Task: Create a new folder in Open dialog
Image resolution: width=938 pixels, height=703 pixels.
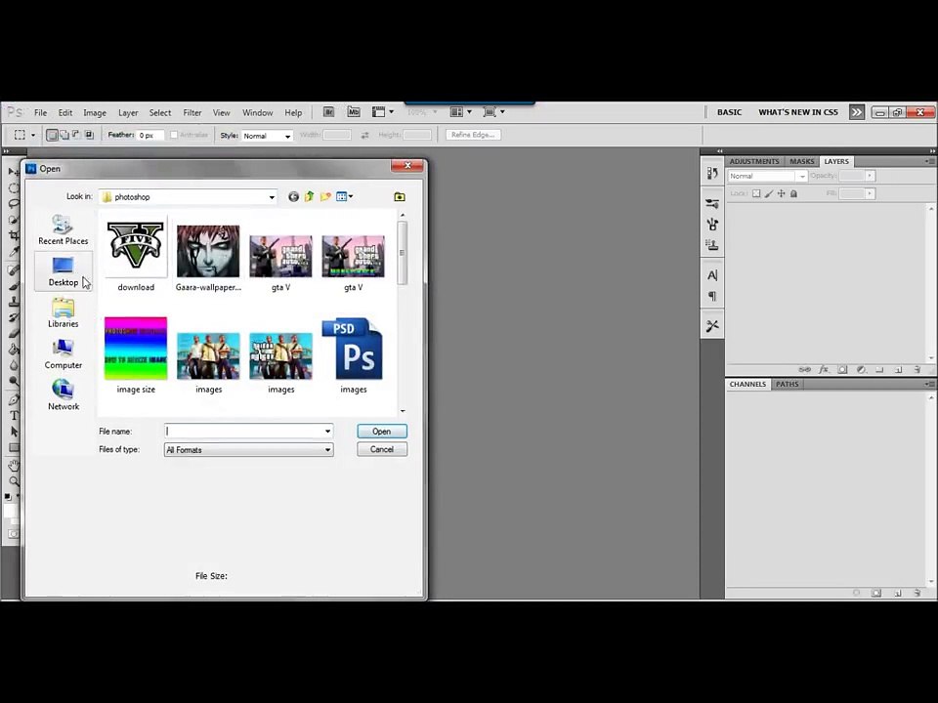Action: (325, 196)
